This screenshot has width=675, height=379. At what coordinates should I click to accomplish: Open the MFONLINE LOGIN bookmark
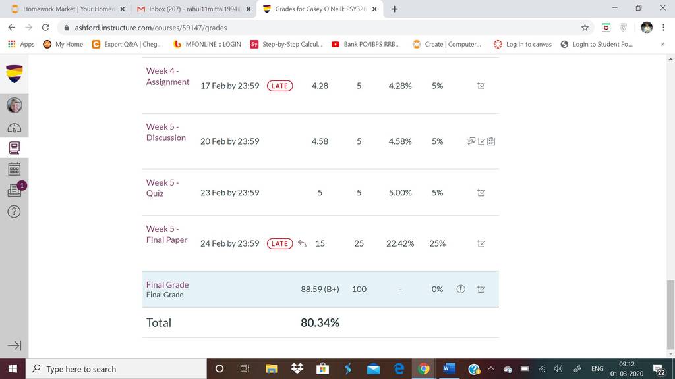(x=207, y=44)
